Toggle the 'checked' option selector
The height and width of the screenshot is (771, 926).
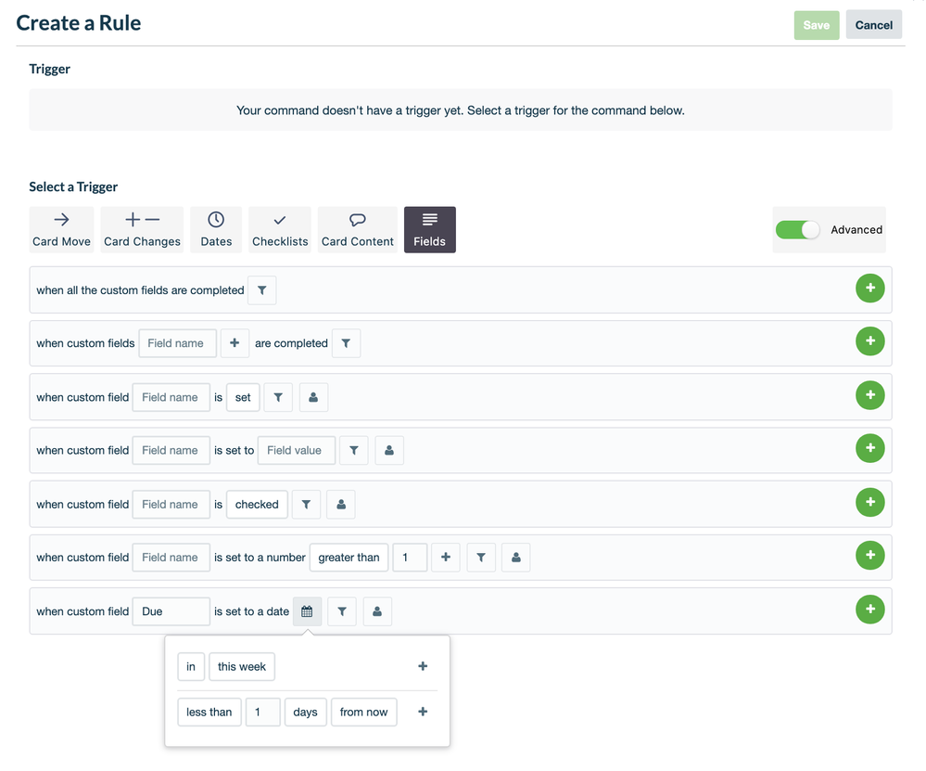[x=257, y=505]
